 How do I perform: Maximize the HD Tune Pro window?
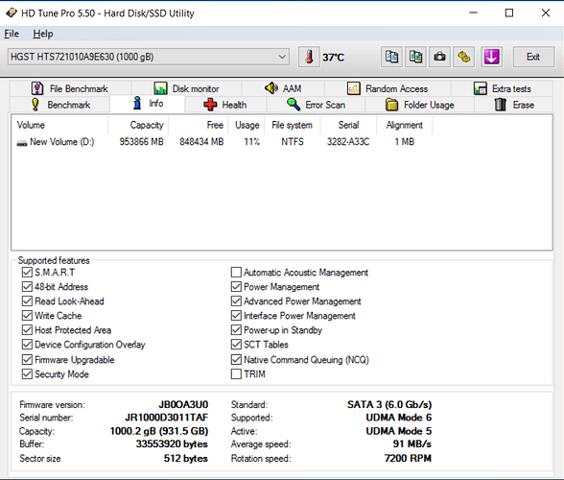(509, 13)
